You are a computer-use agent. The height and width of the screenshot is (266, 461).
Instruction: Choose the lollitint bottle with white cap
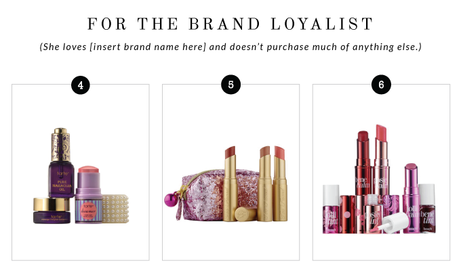click(331, 209)
